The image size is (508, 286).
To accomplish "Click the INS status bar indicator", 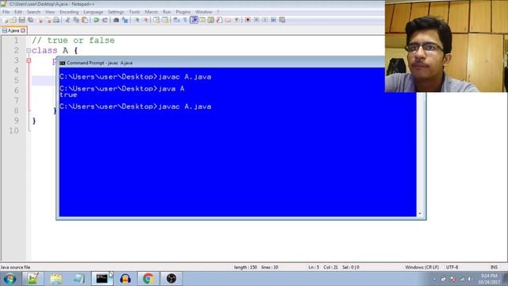I will (494, 267).
